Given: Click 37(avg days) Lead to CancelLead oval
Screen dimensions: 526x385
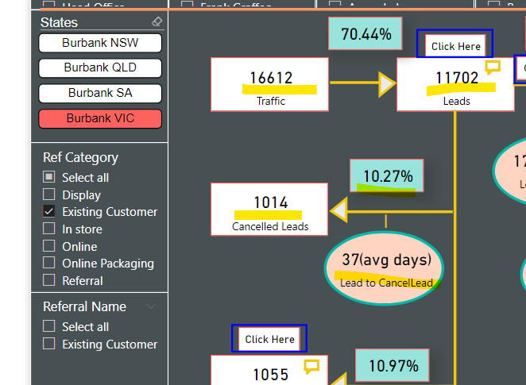Looking at the screenshot, I should coord(385,268).
